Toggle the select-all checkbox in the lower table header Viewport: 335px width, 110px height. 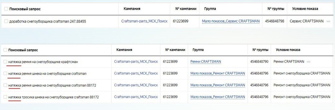click(x=5, y=50)
